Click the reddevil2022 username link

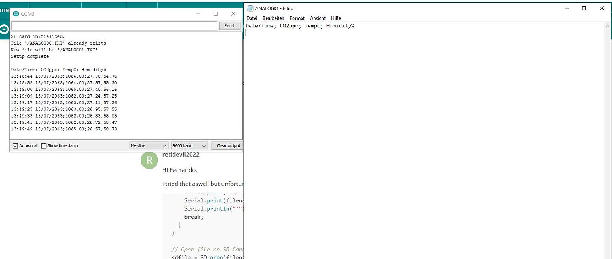(x=181, y=154)
